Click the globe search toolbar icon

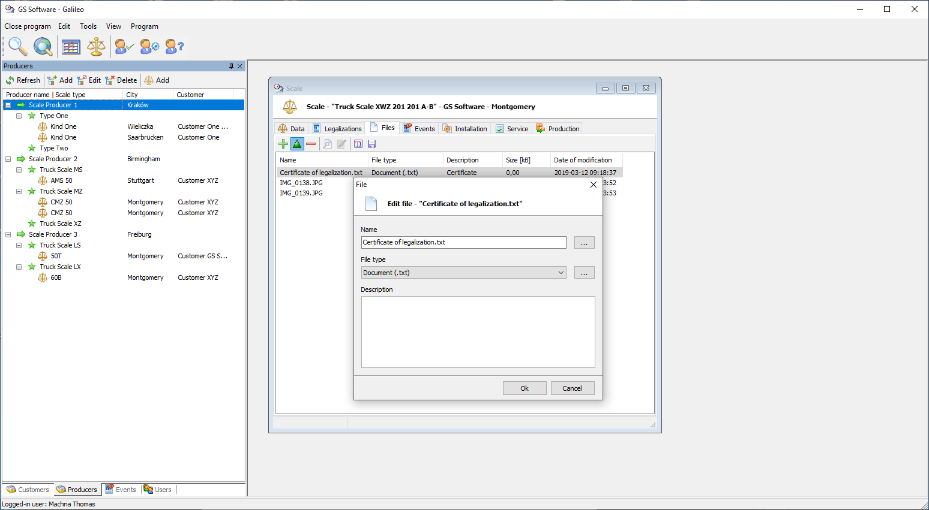(43, 46)
